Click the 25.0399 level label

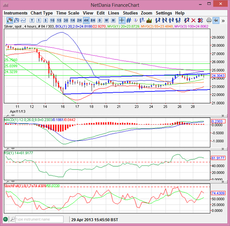pyautogui.click(x=11, y=66)
